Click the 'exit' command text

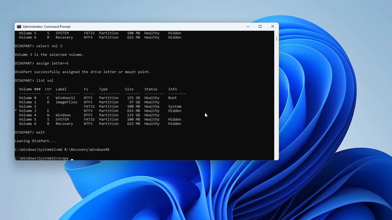click(40, 132)
